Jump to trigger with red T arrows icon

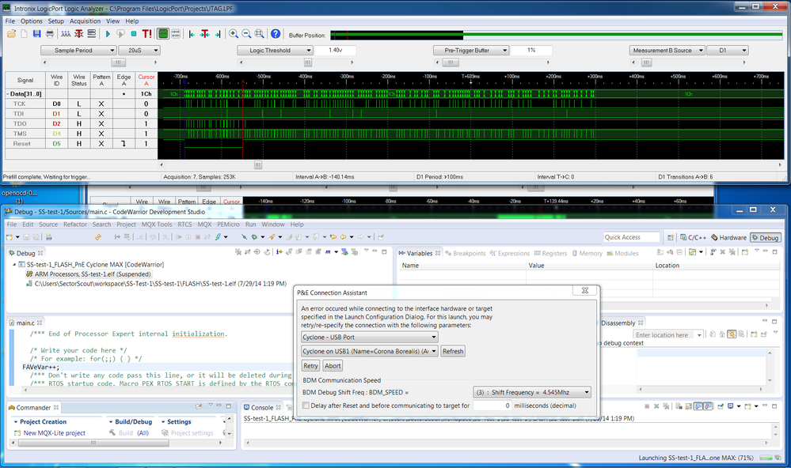tap(205, 34)
